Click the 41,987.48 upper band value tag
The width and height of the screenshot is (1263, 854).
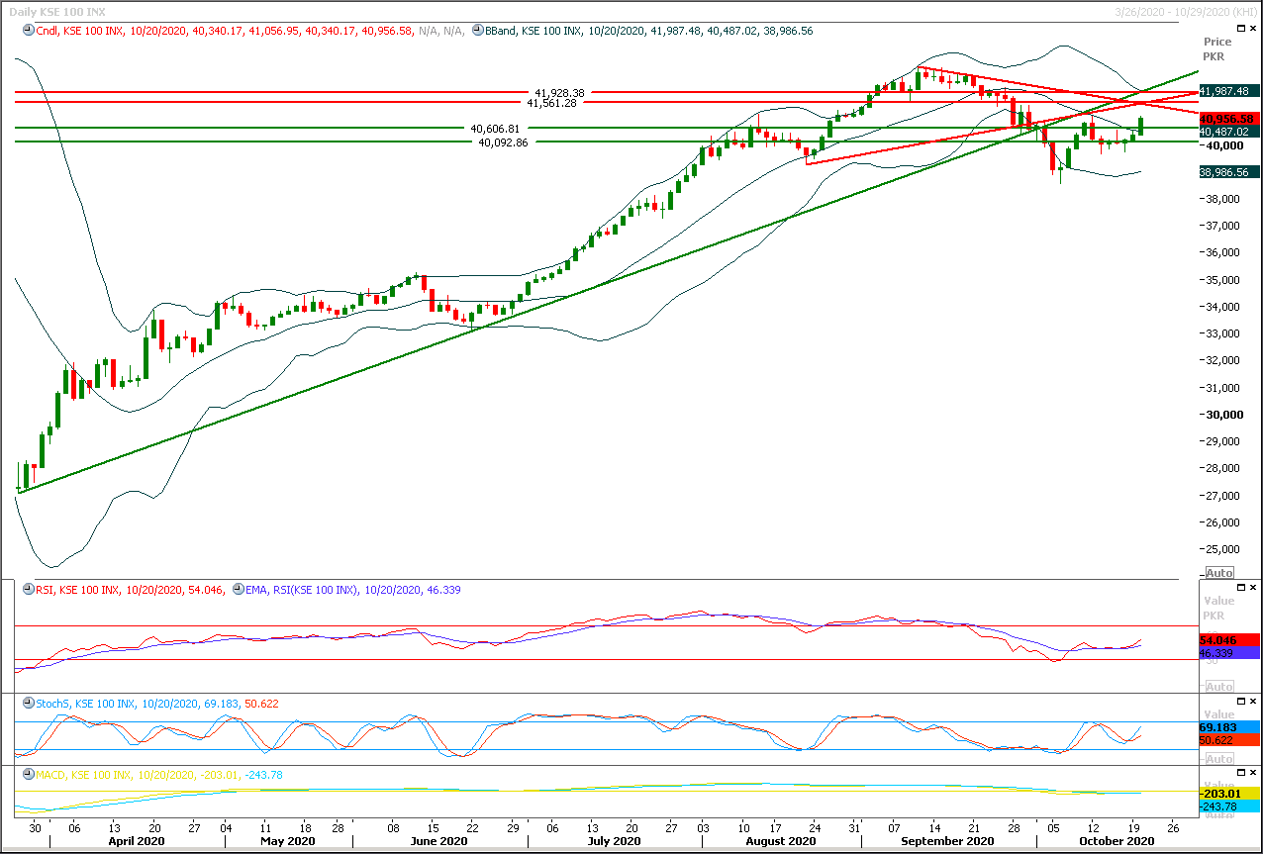point(1228,91)
